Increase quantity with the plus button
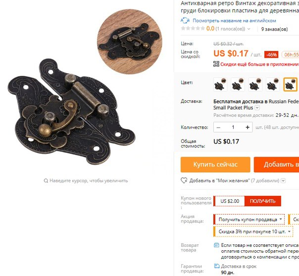Screen dimensions: 299x276 tap(248, 127)
